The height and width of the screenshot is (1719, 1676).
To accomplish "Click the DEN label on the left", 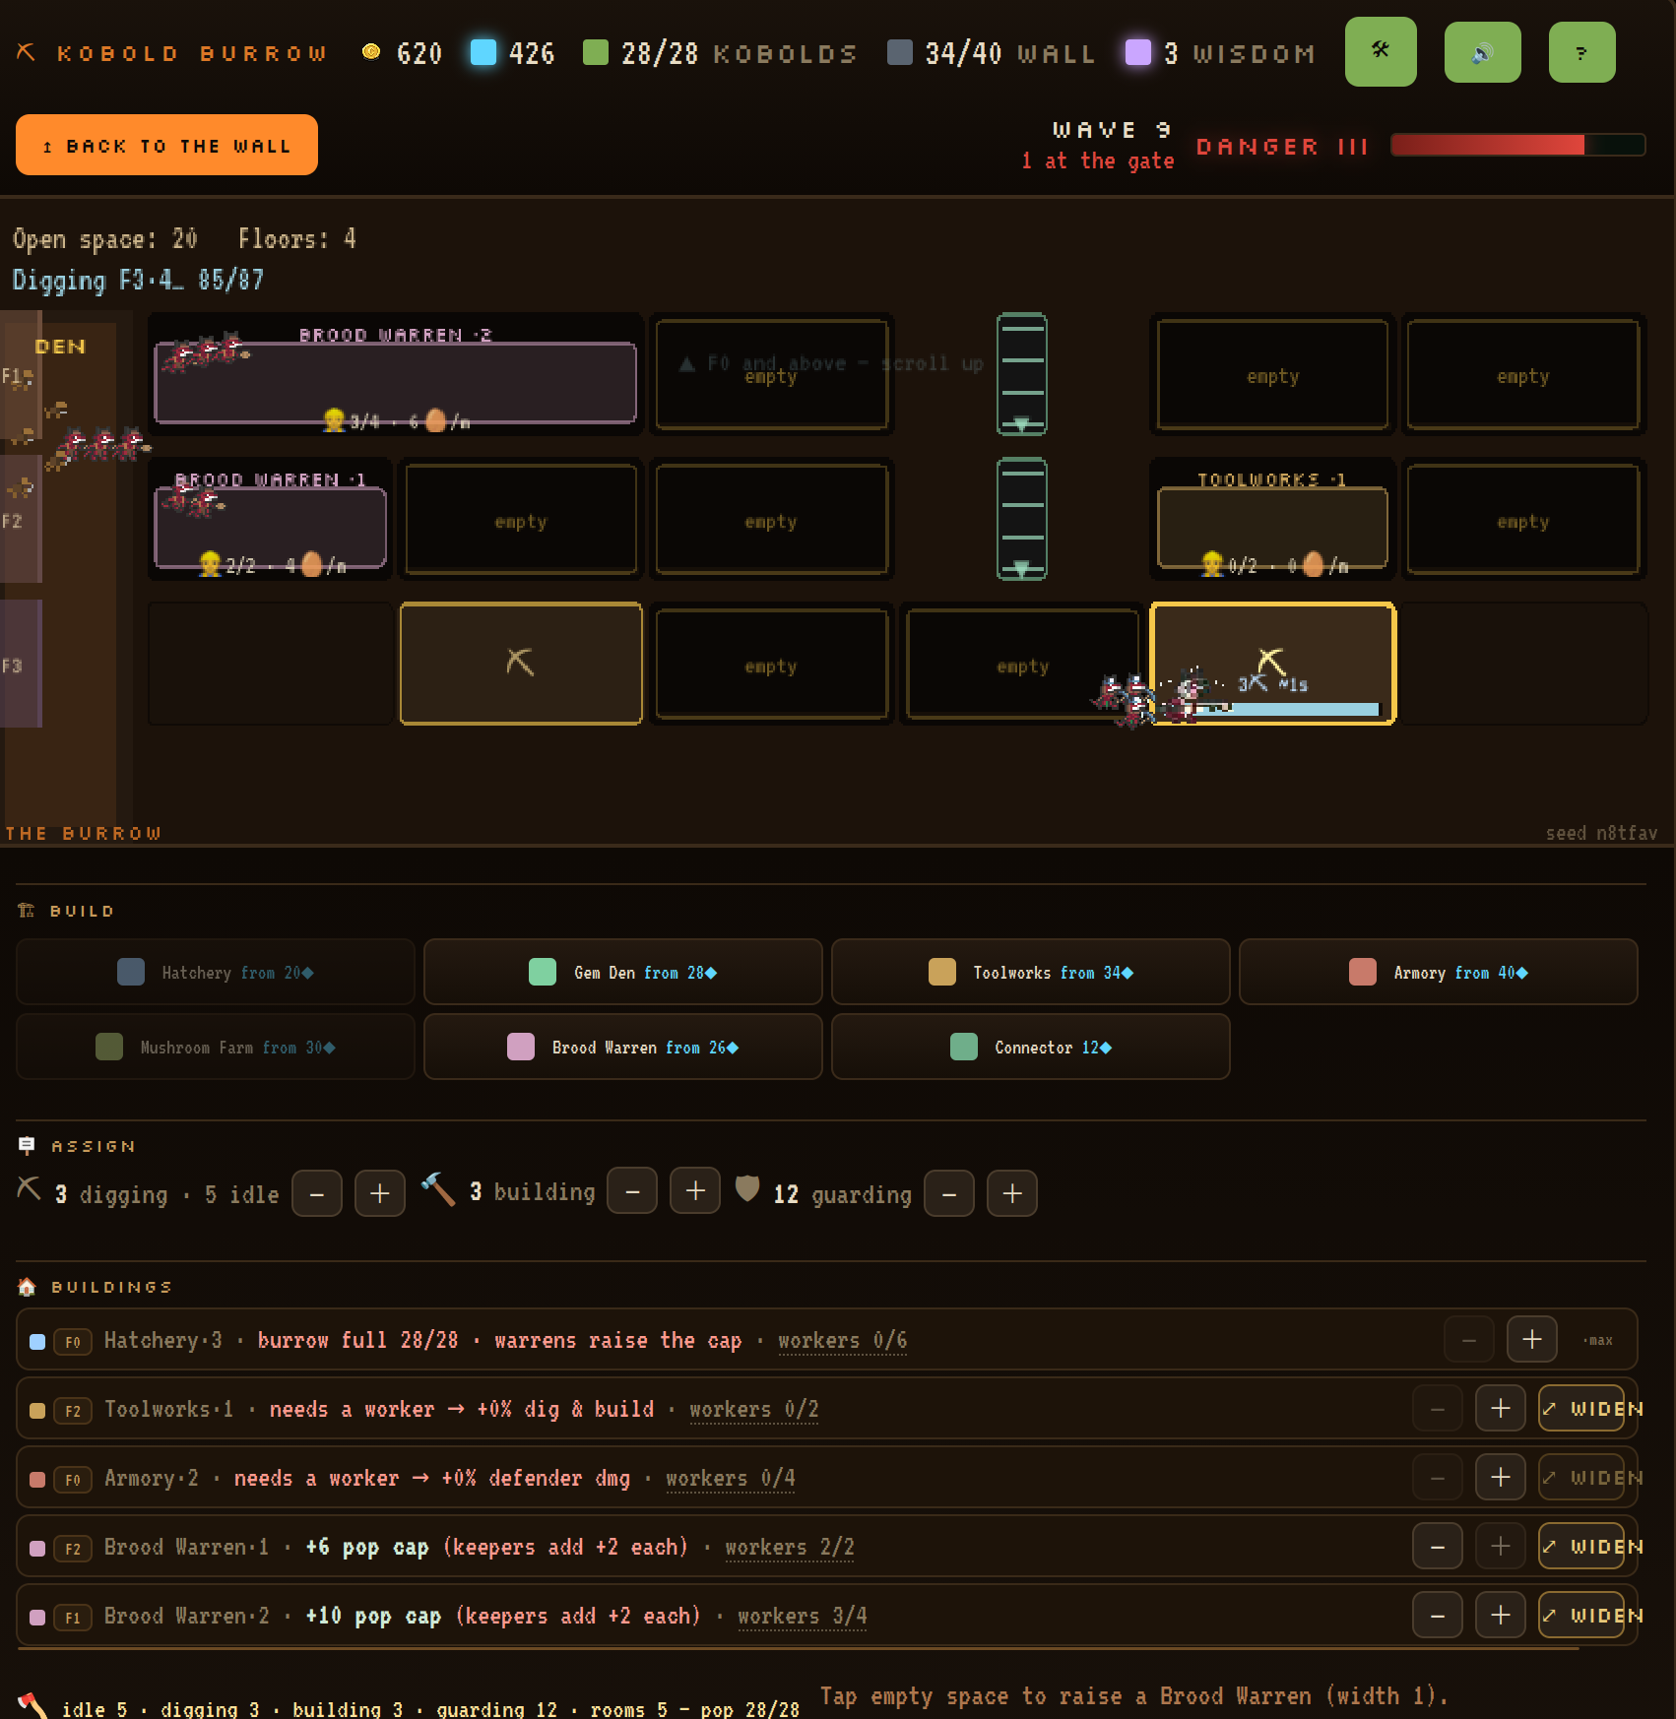I will click(60, 347).
